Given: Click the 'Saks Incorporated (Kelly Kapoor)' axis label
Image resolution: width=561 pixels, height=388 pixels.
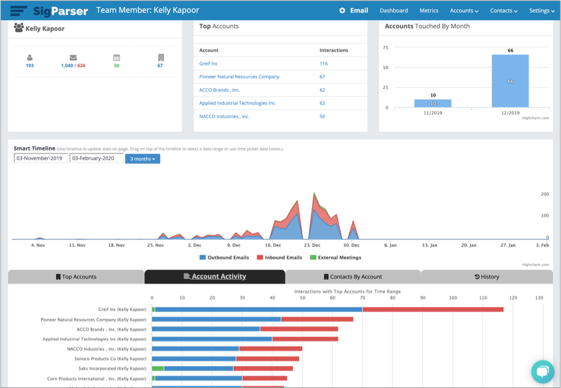Looking at the screenshot, I should pos(113,368).
